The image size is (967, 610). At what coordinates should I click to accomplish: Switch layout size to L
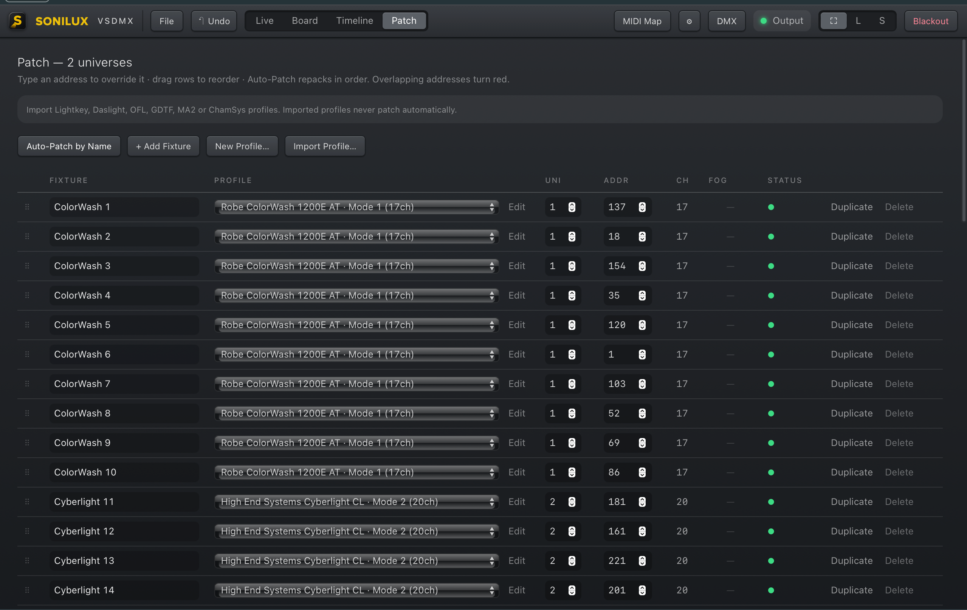pyautogui.click(x=858, y=21)
